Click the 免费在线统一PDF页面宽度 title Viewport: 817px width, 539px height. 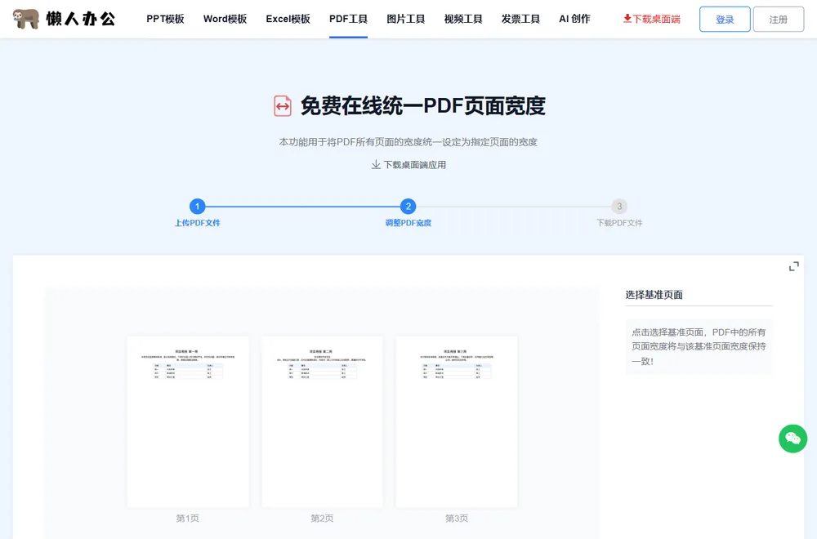click(x=422, y=106)
